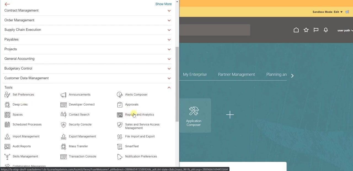Expand the Supply Chain Execution section
This screenshot has height=171, width=353.
pos(169,30)
